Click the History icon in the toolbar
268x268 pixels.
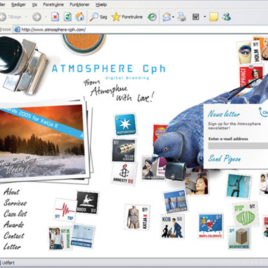152,16
